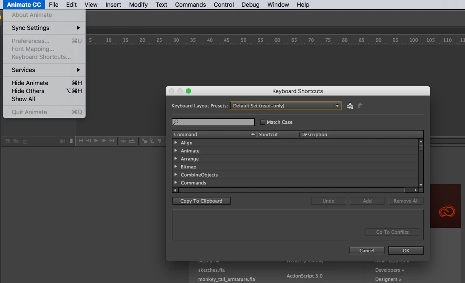This screenshot has height=283, width=465.
Task: Choose Show All from the menu
Action: (x=44, y=99)
